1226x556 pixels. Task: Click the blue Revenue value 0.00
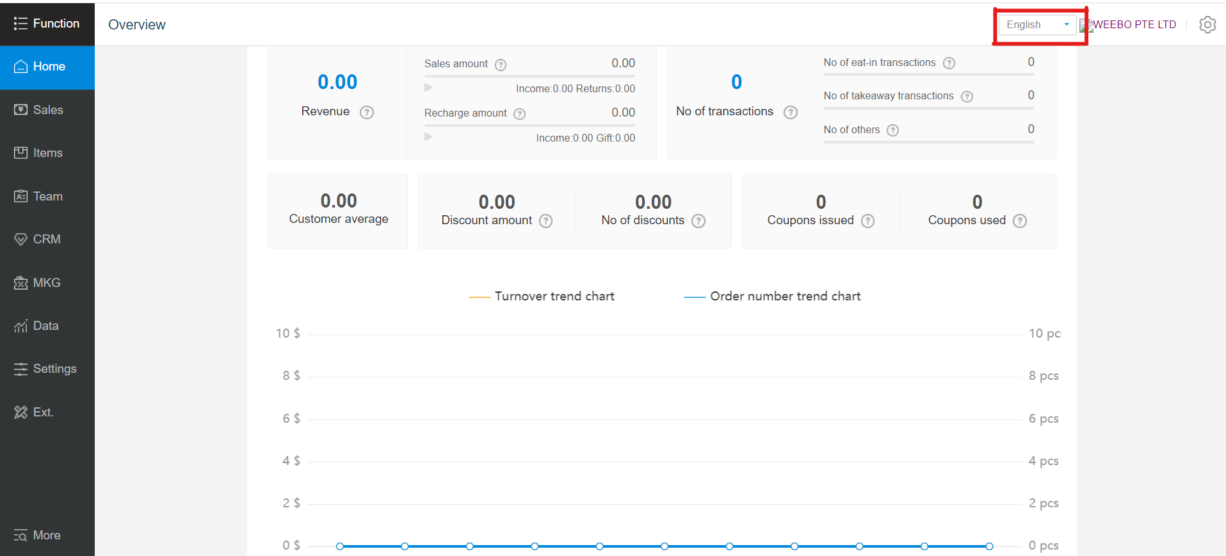337,82
